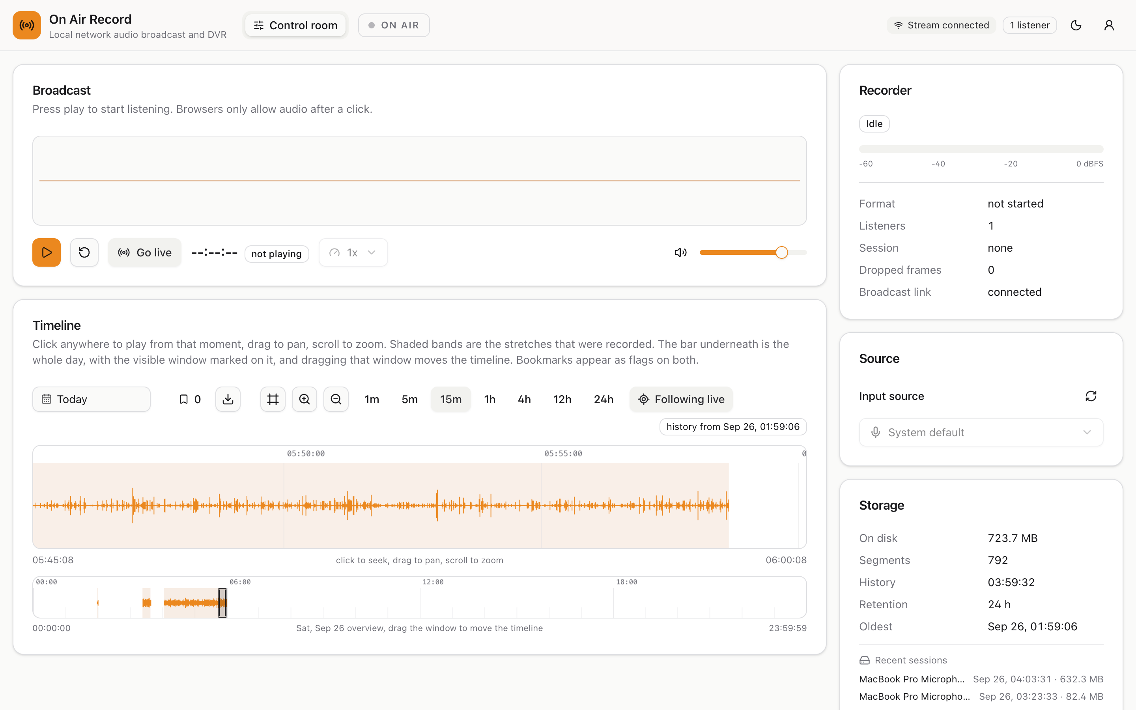Click the 1 listener badge
Viewport: 1136px width, 710px height.
(x=1029, y=25)
